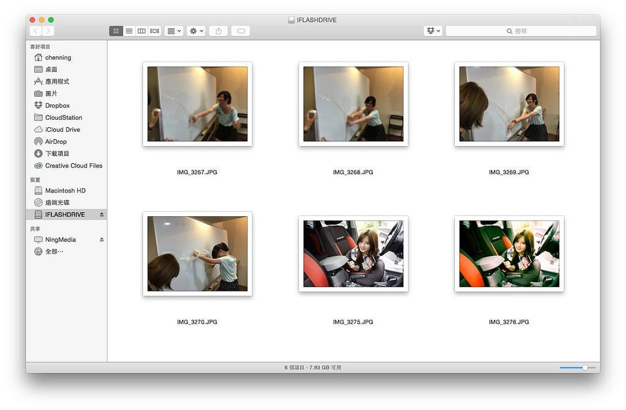This screenshot has width=626, height=410.
Task: Open AirDrop in the sidebar
Action: (x=56, y=142)
